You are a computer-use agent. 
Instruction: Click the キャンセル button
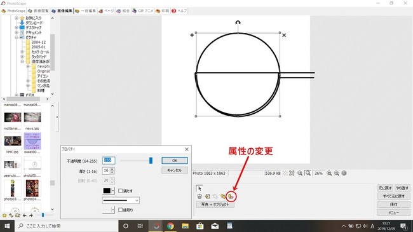[175, 170]
